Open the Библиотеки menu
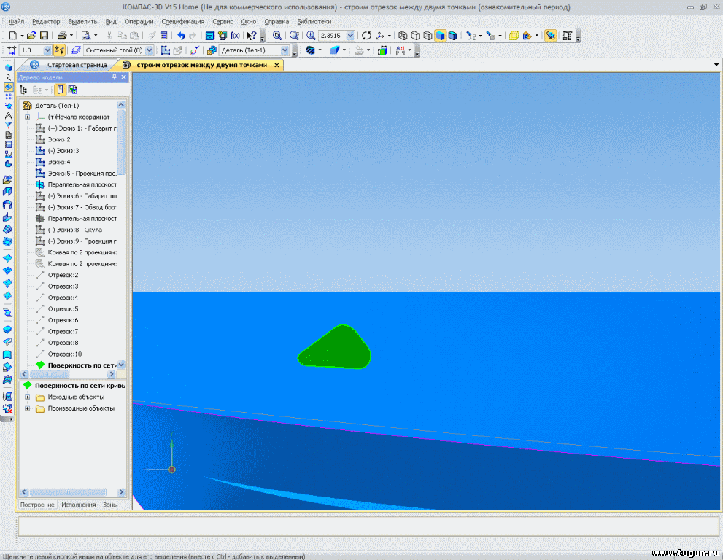This screenshot has width=723, height=560. click(314, 21)
